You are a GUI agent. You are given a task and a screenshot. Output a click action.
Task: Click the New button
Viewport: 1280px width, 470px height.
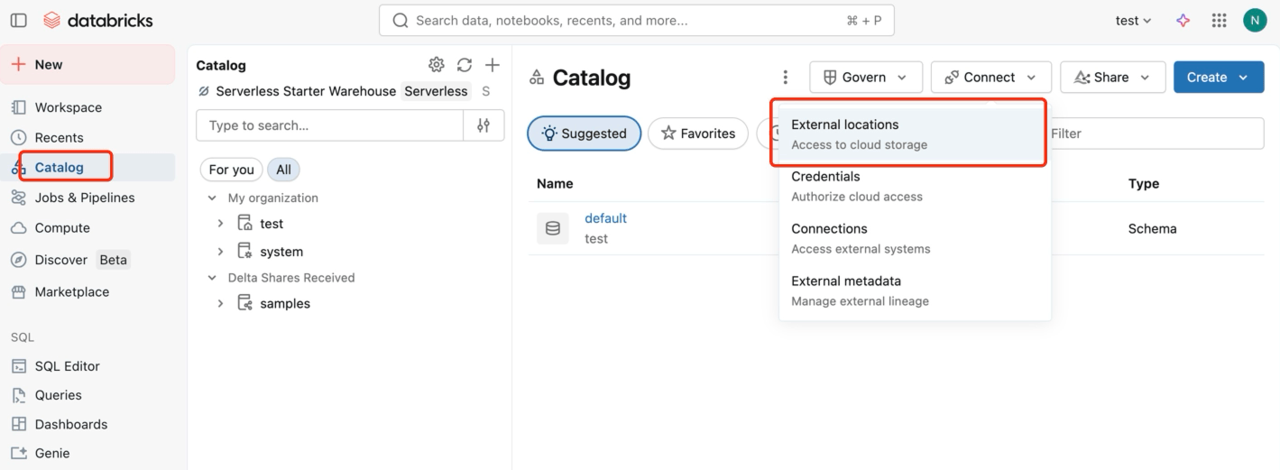(x=88, y=65)
